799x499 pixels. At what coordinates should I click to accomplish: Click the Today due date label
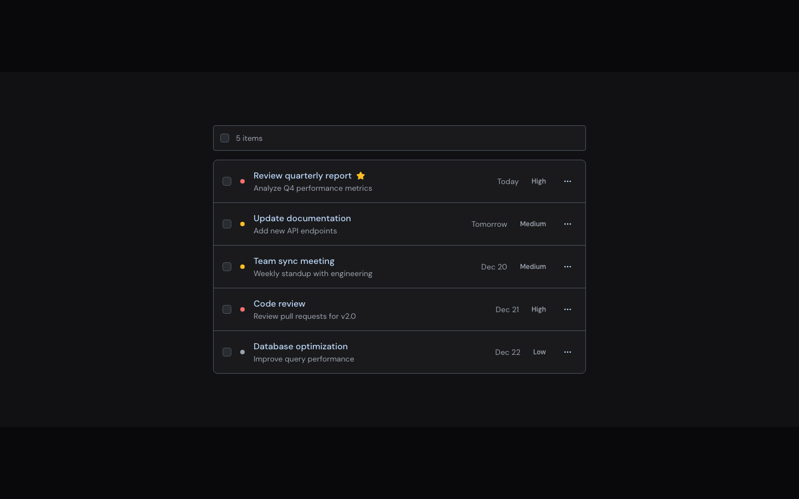508,181
